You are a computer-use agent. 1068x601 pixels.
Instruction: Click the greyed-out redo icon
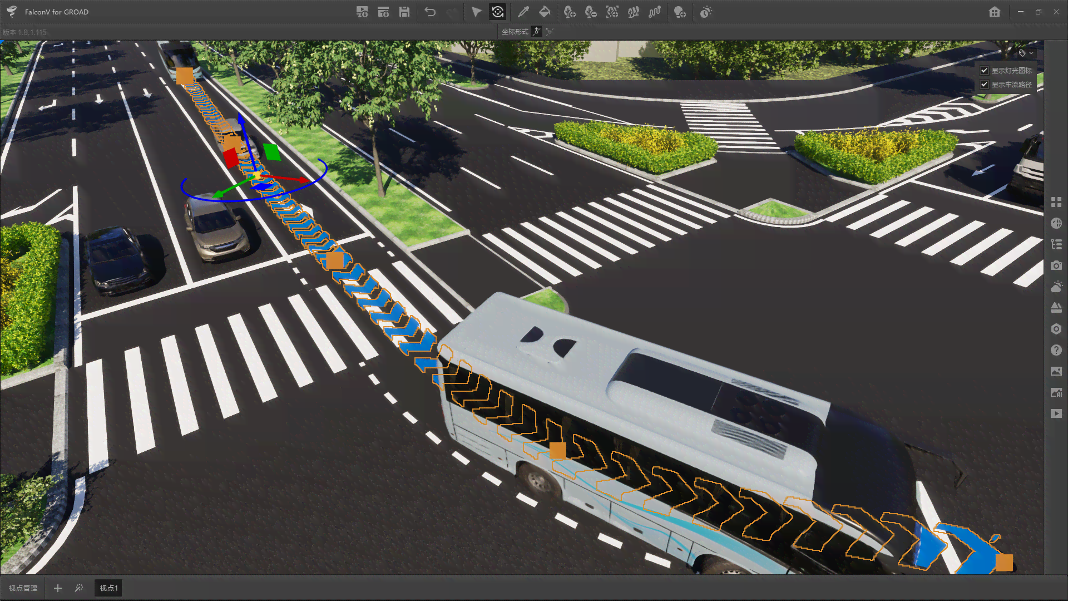(451, 12)
